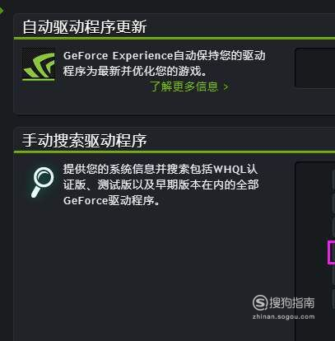Expand the second dropdown in manual search form

[333, 204]
